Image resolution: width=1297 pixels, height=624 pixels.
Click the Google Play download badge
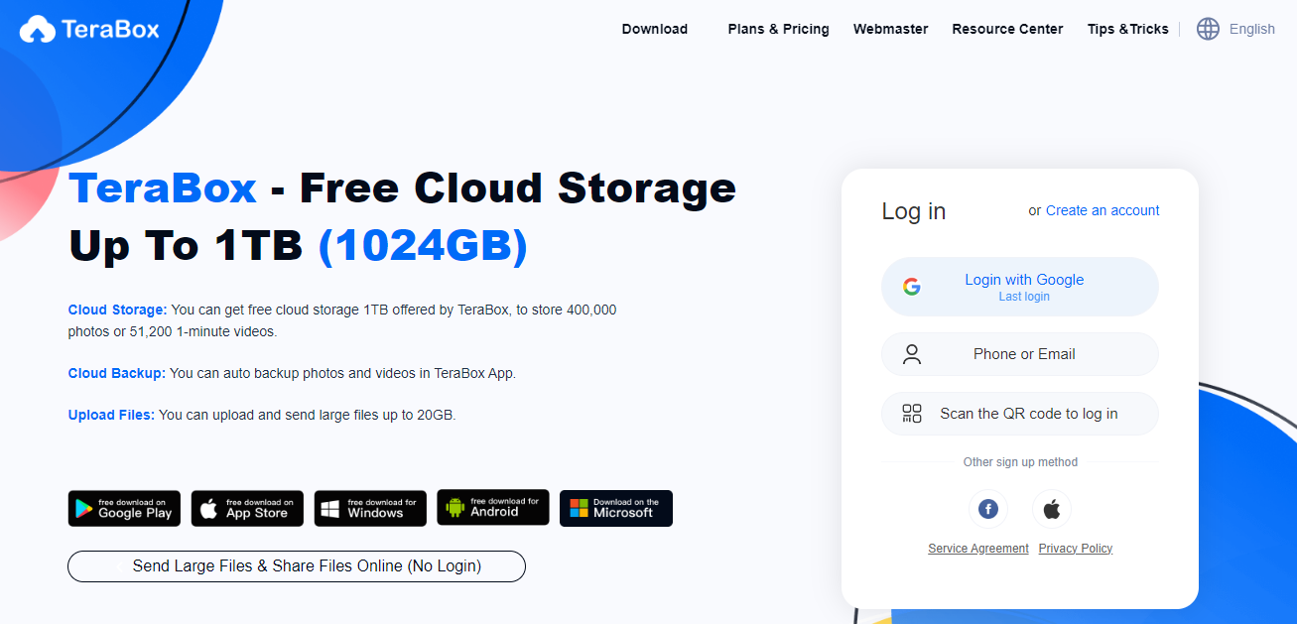pos(124,508)
